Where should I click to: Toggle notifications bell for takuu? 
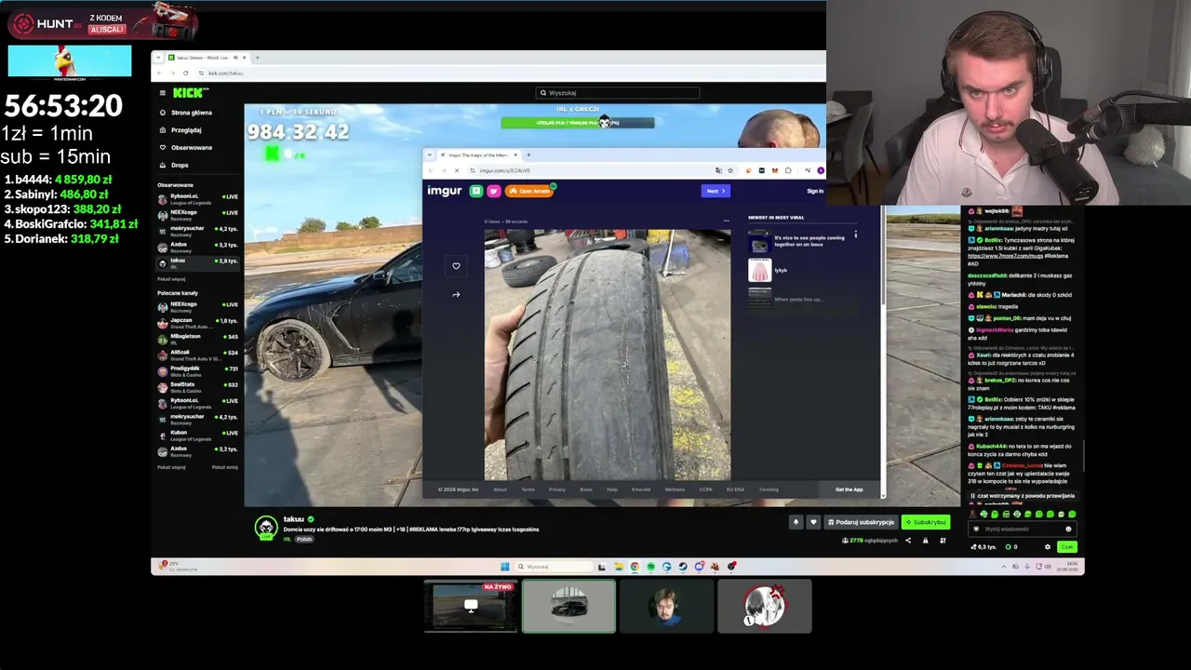click(x=796, y=522)
